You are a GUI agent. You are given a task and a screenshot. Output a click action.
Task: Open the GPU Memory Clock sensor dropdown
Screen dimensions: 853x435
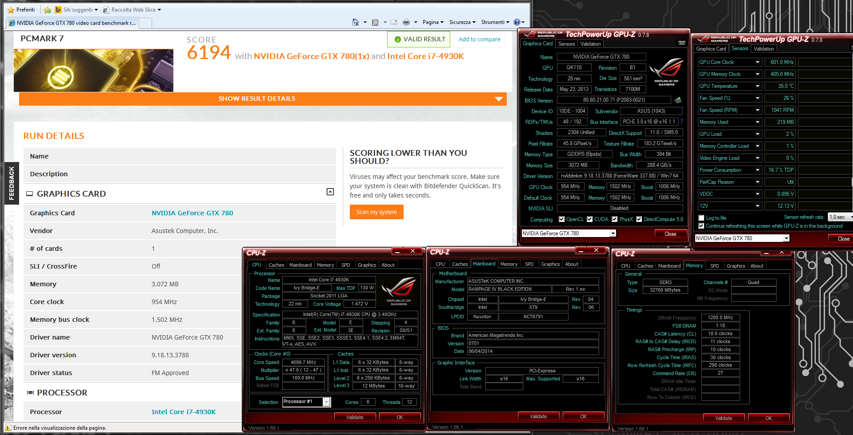click(758, 74)
